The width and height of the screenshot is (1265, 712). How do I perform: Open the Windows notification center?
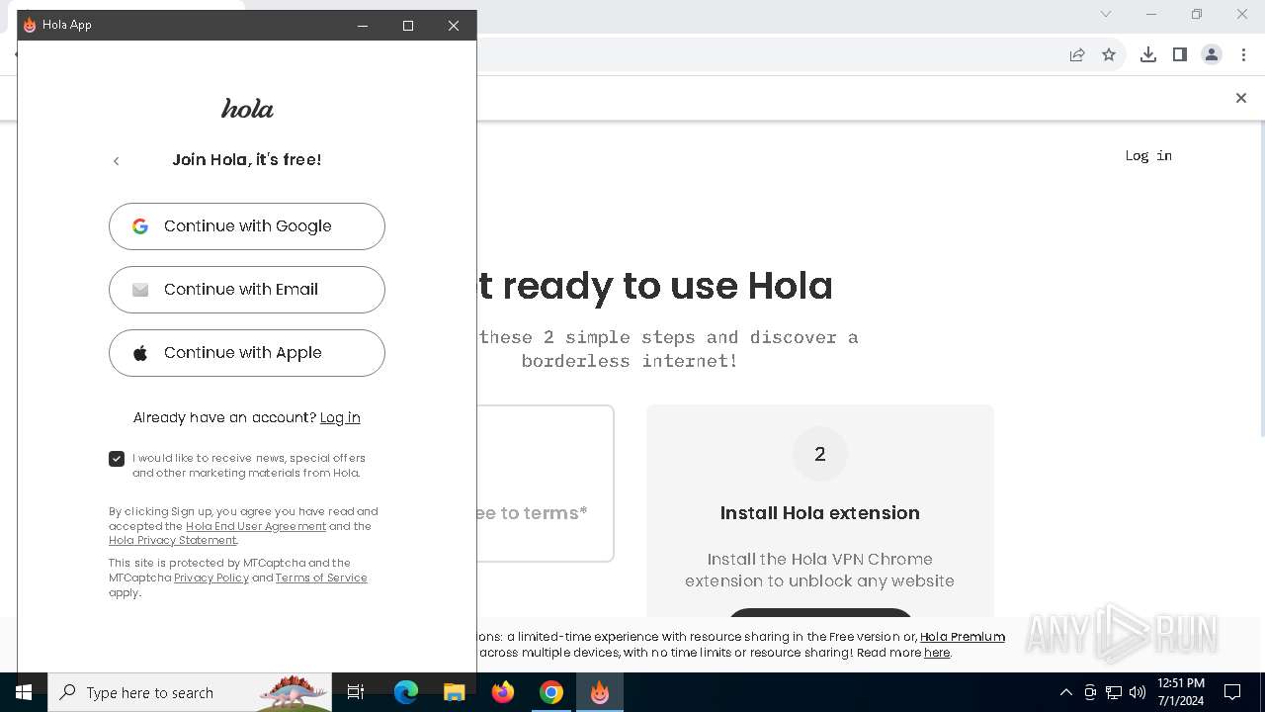pyautogui.click(x=1232, y=692)
